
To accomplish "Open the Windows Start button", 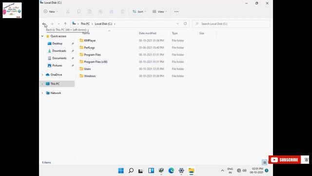I will [x=121, y=171].
